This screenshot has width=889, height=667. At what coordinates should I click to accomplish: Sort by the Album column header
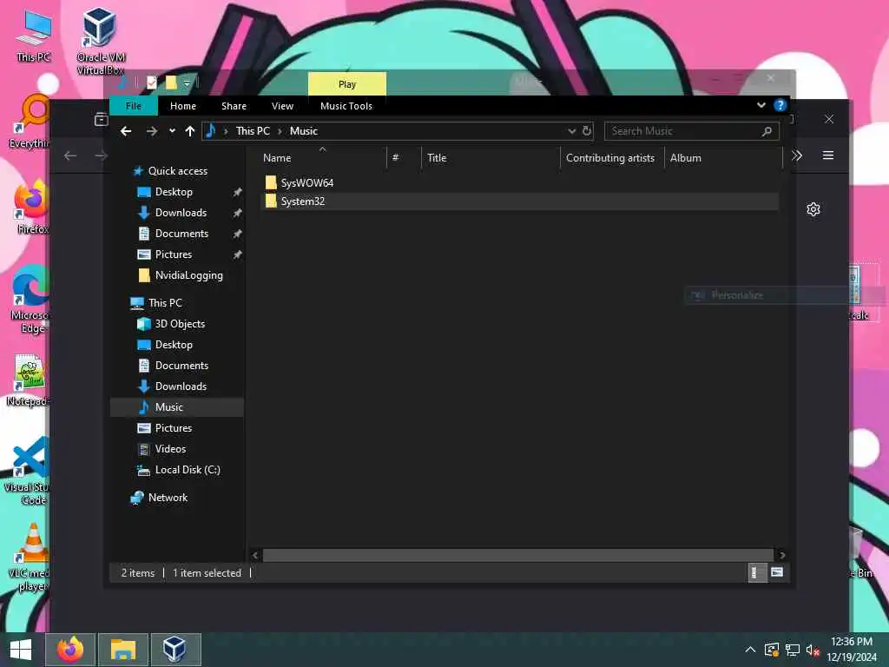723,158
